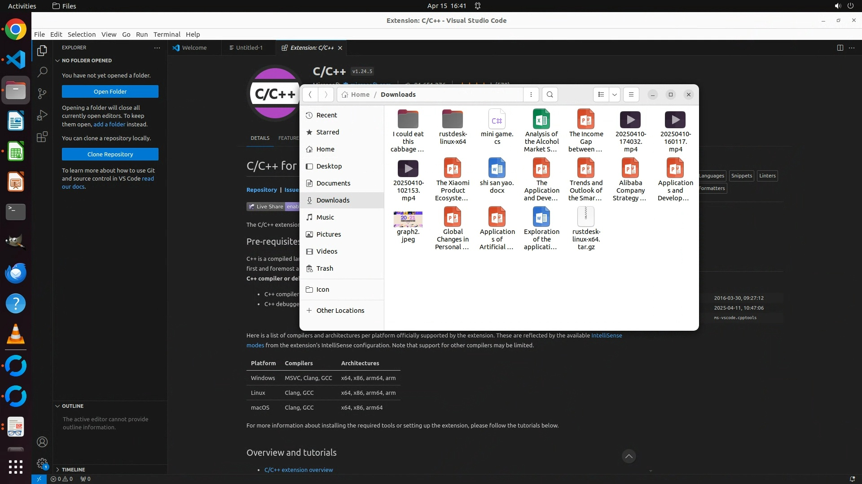The height and width of the screenshot is (484, 862).
Task: Click the Open Folder button
Action: pos(110,91)
